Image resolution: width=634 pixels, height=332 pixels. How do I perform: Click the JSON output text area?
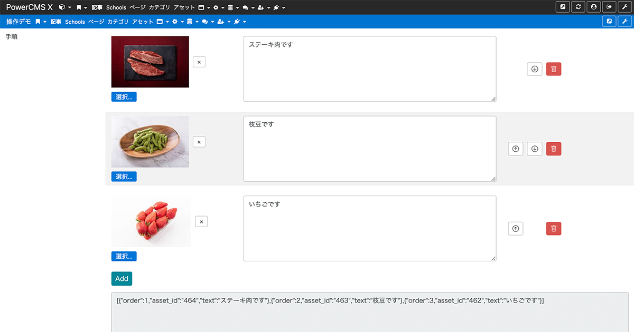(370, 312)
